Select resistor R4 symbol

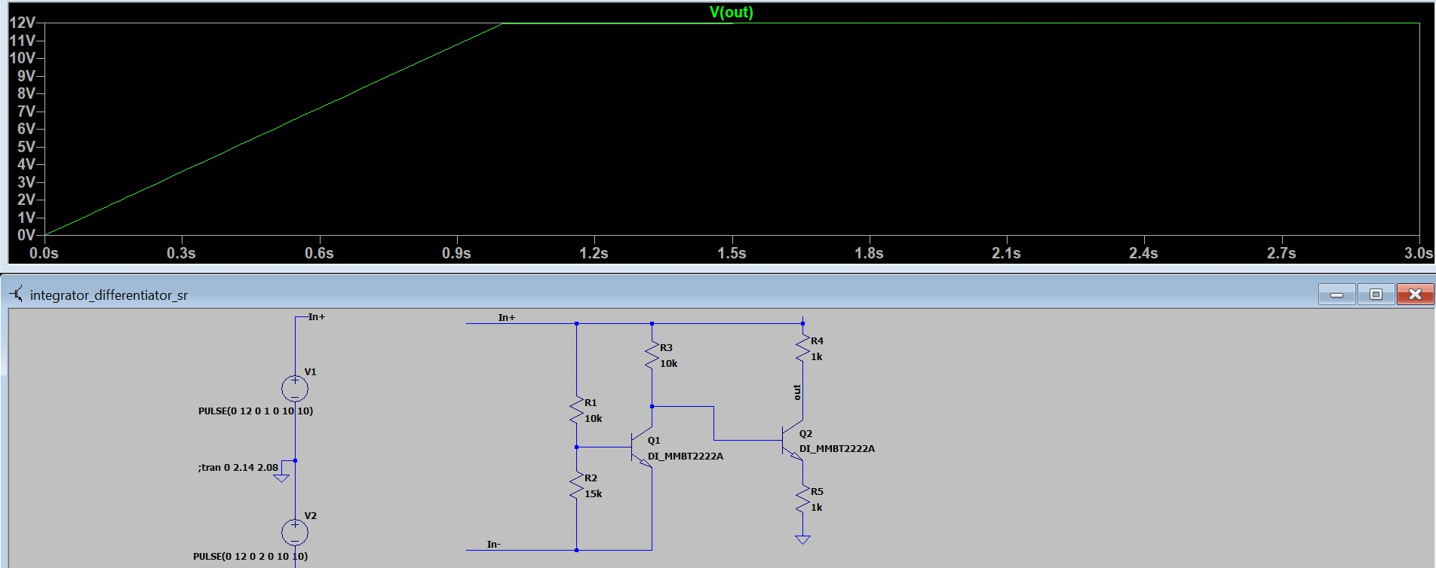pyautogui.click(x=802, y=349)
